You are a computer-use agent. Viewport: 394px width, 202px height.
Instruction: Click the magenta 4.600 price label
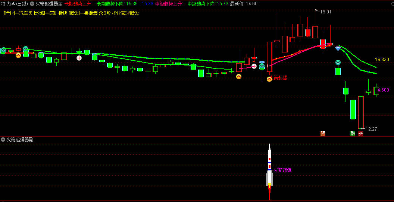click(x=384, y=90)
